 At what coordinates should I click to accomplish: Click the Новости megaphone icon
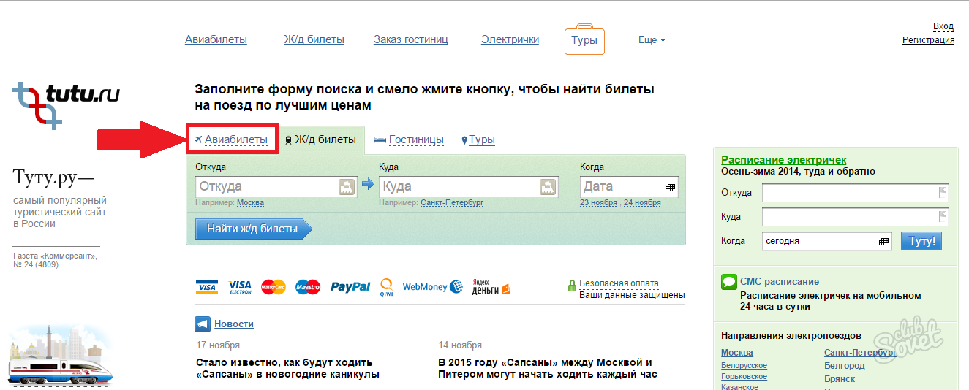pyautogui.click(x=203, y=324)
